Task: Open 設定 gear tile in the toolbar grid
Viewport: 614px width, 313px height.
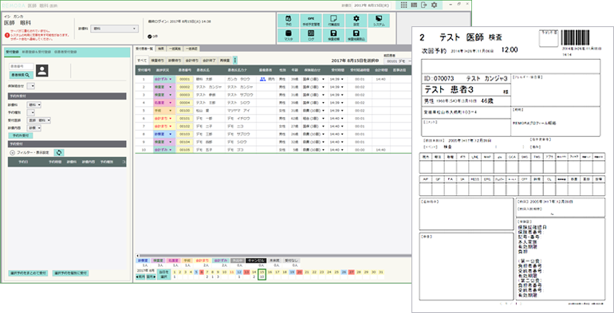Action: [356, 21]
